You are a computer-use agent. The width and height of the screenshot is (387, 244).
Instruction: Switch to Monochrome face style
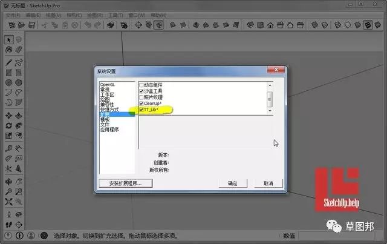point(377,25)
